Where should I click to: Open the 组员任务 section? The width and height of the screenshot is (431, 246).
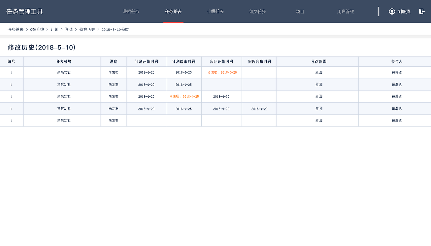257,11
